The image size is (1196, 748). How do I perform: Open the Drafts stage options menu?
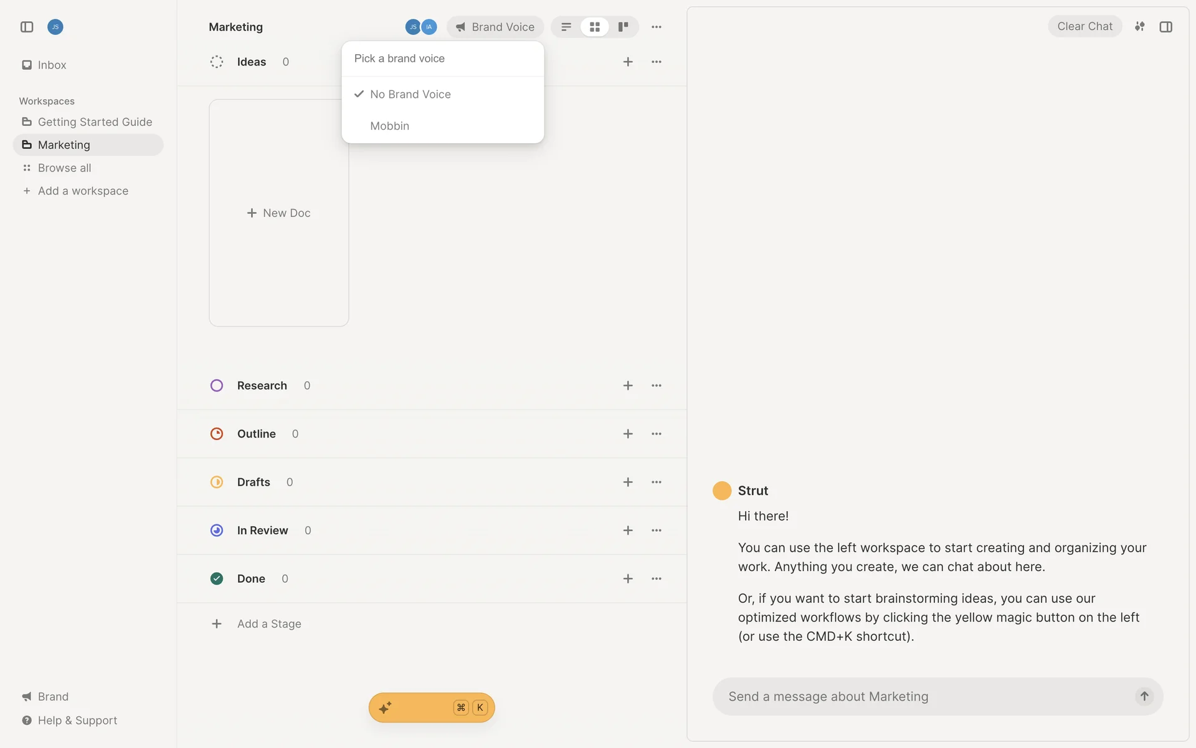point(657,482)
